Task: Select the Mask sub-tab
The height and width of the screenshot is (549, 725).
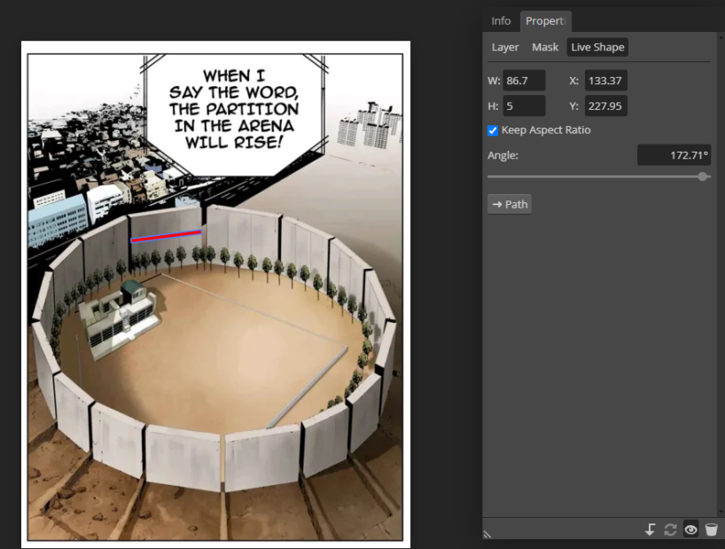Action: click(545, 47)
